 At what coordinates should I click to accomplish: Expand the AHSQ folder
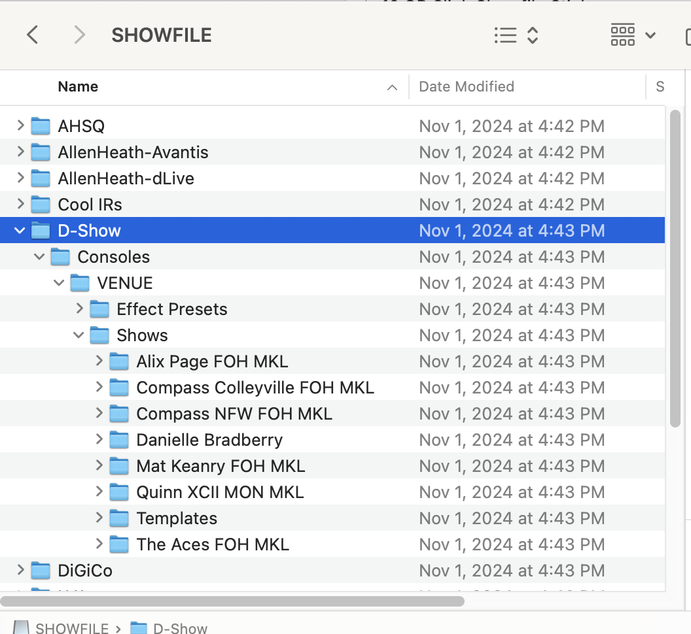(x=20, y=126)
